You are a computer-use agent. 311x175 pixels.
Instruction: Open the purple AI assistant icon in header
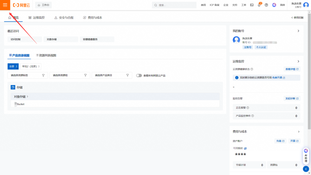(274, 5)
